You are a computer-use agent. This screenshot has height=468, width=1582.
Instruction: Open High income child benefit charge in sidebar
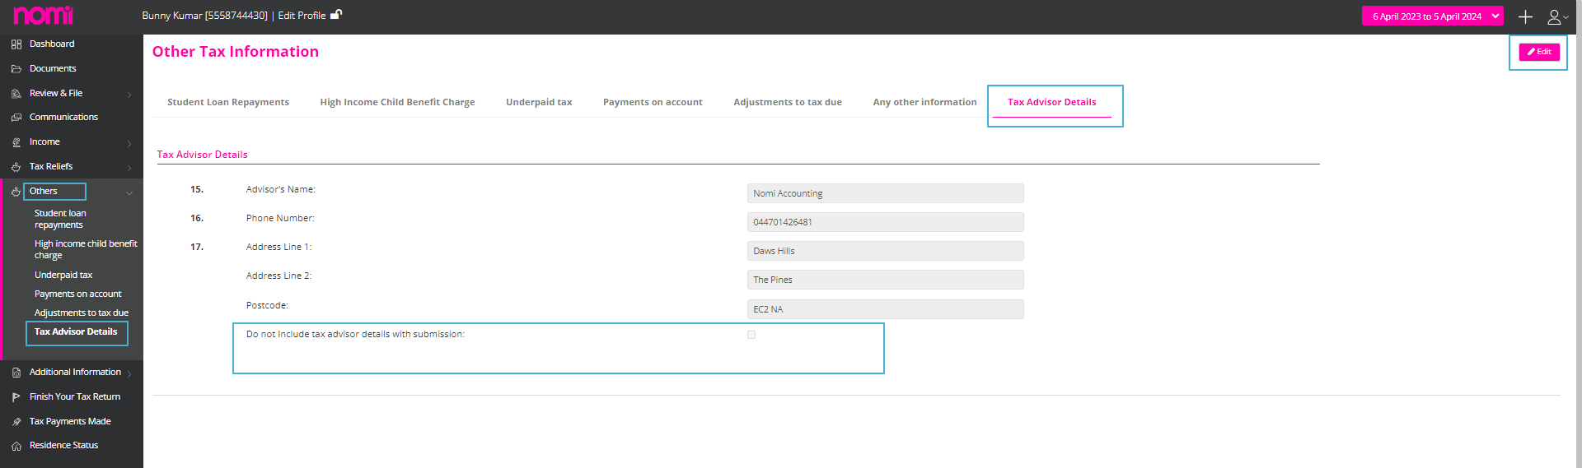[x=86, y=249]
